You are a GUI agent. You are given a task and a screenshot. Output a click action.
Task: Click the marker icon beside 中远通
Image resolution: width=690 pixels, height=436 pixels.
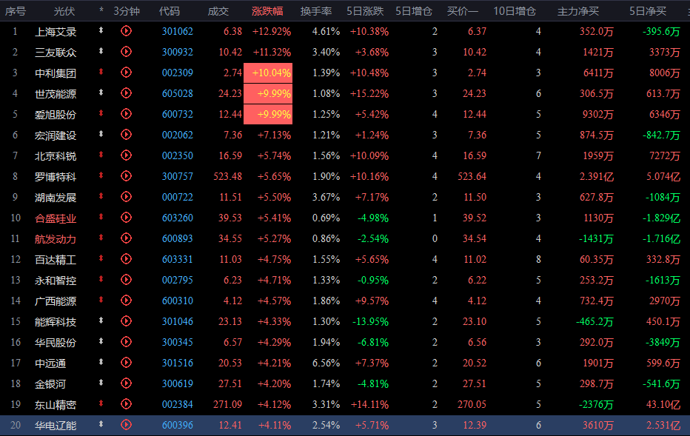(101, 362)
